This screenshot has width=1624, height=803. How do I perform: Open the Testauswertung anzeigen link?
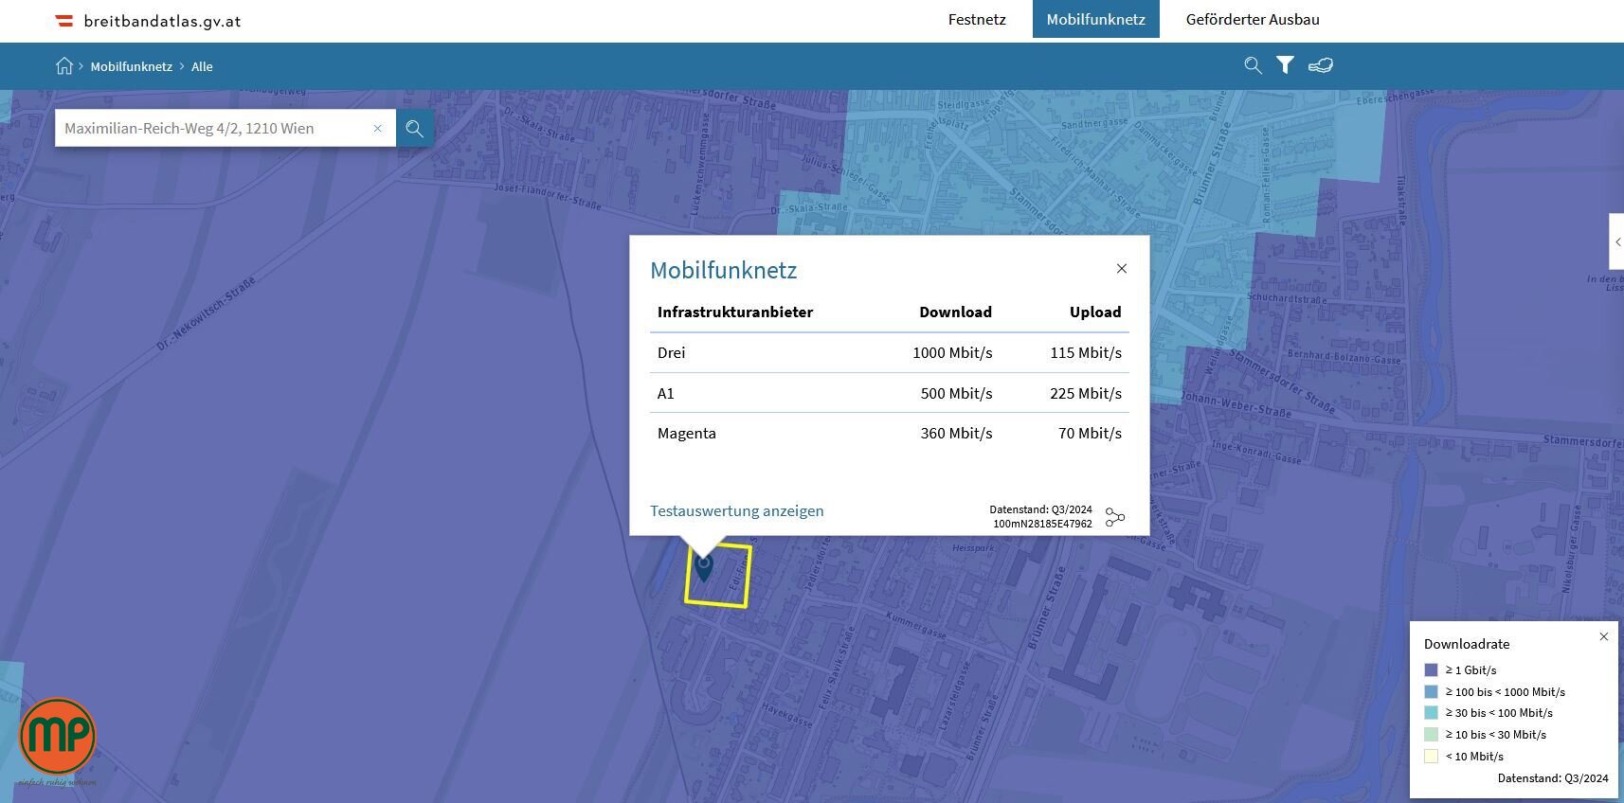tap(737, 510)
